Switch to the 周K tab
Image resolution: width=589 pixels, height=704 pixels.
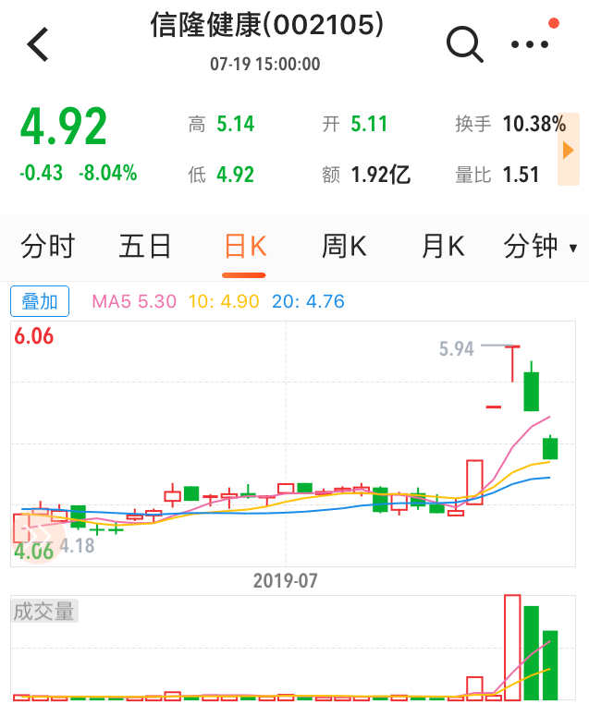344,247
